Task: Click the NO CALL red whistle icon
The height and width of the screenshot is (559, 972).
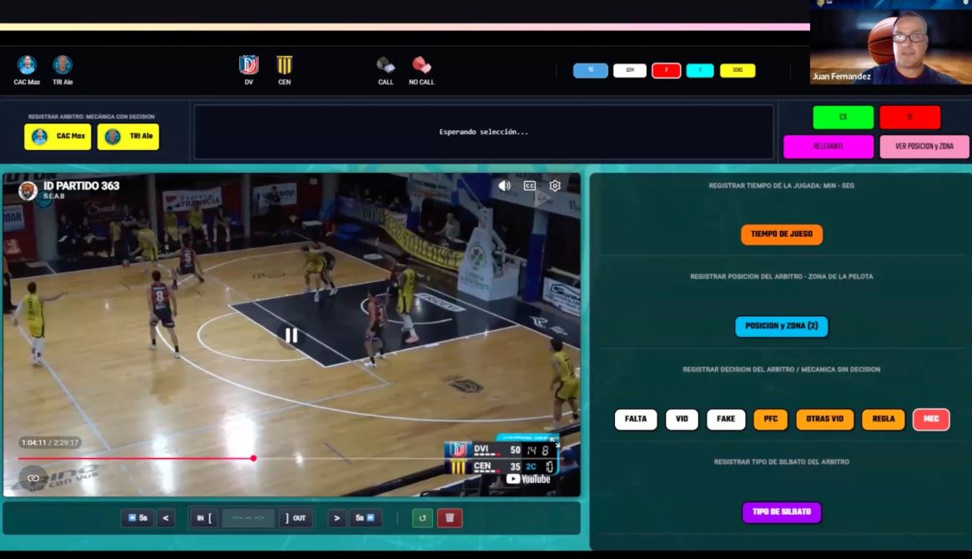Action: [421, 66]
